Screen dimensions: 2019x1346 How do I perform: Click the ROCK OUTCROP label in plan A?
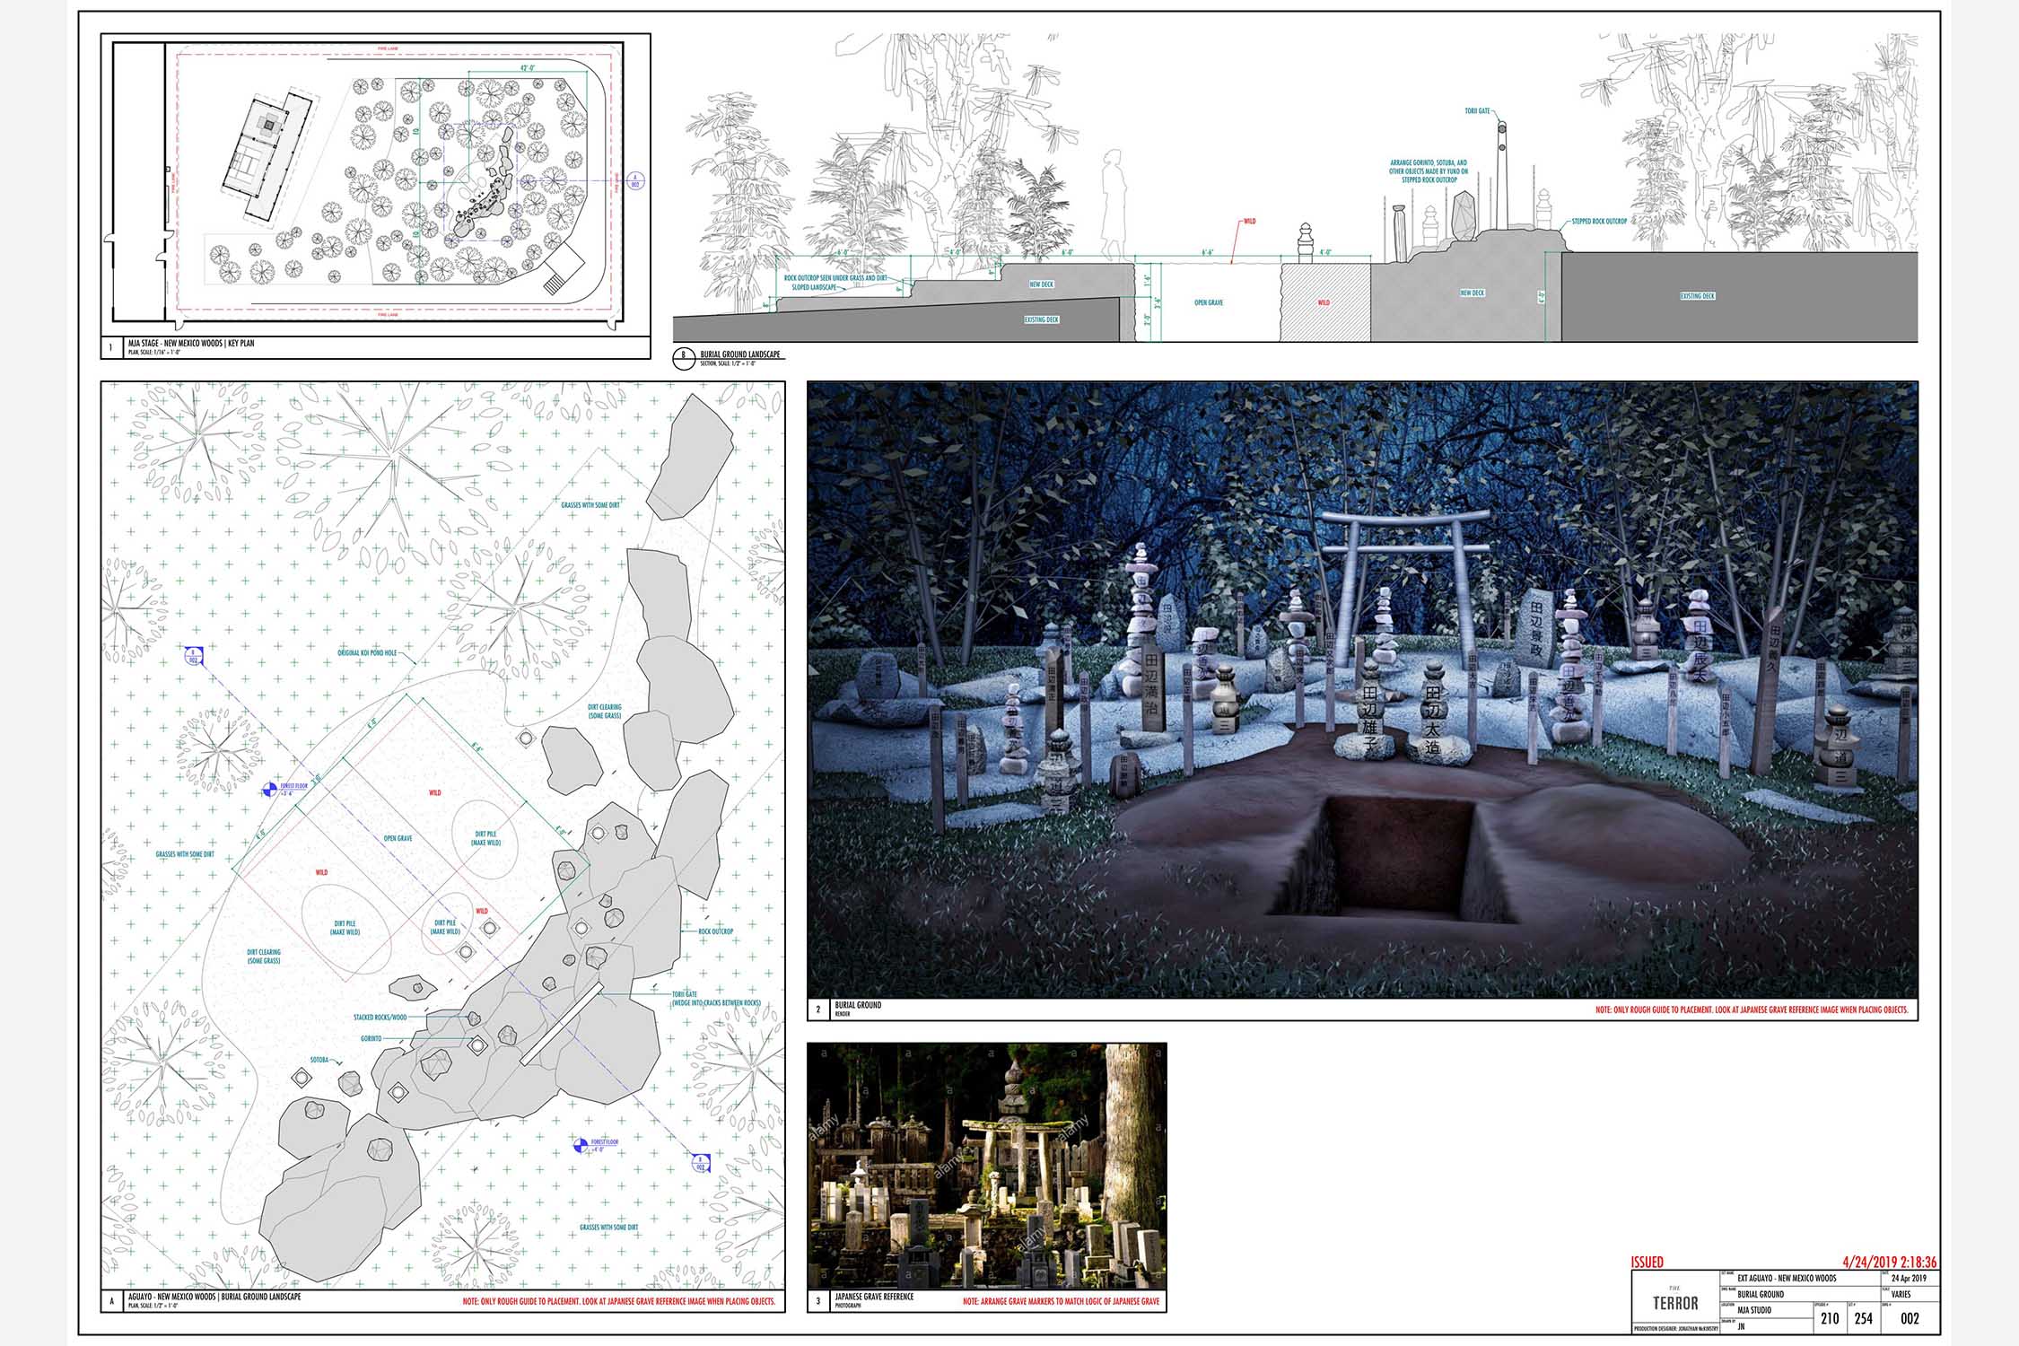click(716, 931)
